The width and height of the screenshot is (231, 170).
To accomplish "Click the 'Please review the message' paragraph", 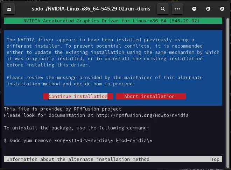I will click(x=105, y=81).
